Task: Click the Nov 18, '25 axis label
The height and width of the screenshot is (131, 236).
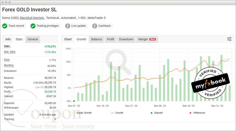Action: tap(103, 106)
